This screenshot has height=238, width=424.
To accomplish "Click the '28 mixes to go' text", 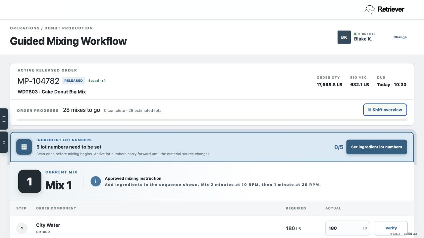I will [x=81, y=110].
